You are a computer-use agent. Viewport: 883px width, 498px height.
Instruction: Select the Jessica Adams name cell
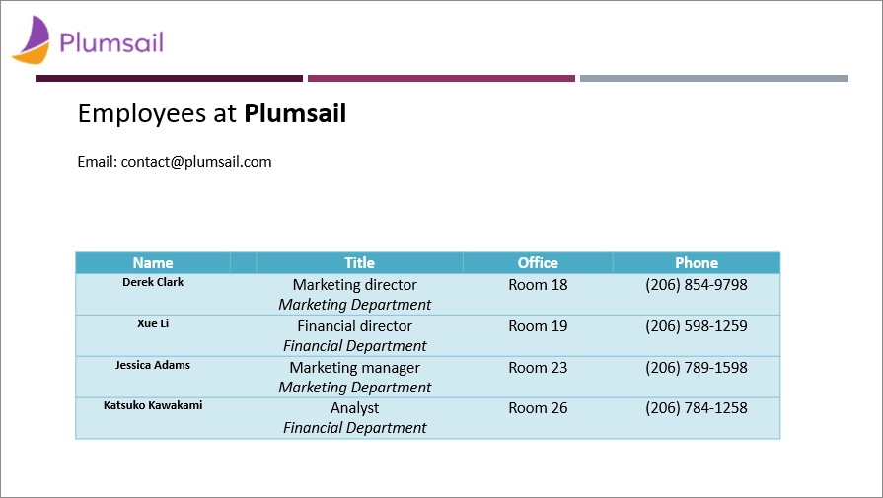(x=153, y=377)
